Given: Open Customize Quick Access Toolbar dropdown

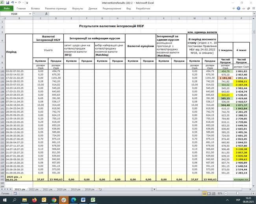Looking at the screenshot, I should pyautogui.click(x=27, y=3).
